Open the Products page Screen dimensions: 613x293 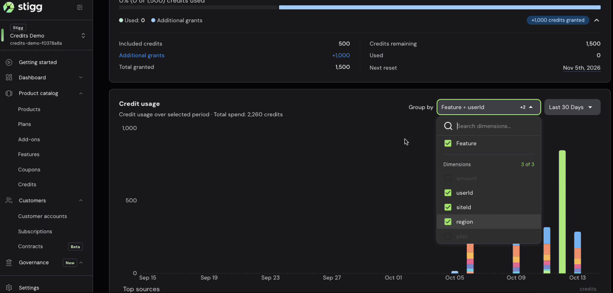coord(29,109)
